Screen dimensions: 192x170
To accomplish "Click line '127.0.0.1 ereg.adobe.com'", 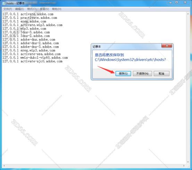I will [x=24, y=22].
